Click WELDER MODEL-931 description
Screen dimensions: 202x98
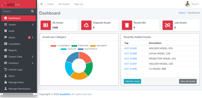[161, 48]
